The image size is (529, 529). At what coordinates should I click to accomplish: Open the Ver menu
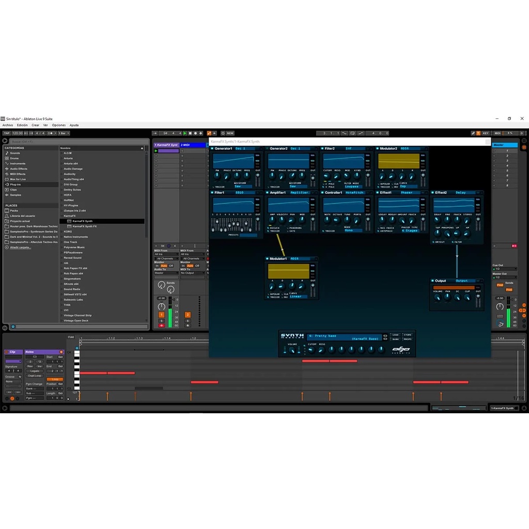[45, 125]
